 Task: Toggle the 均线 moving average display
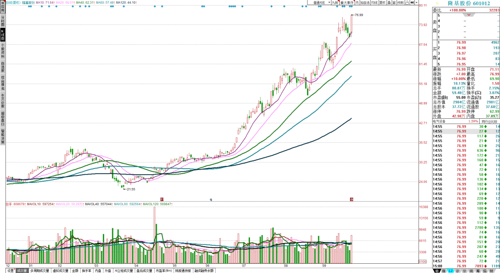(x=375, y=3)
